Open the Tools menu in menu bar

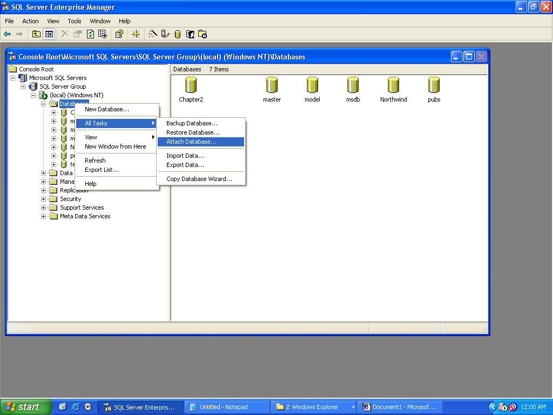coord(75,21)
